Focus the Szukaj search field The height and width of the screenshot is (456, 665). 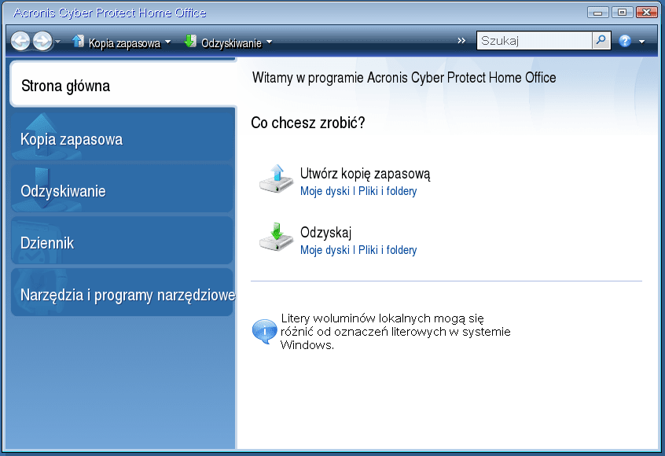click(x=535, y=41)
